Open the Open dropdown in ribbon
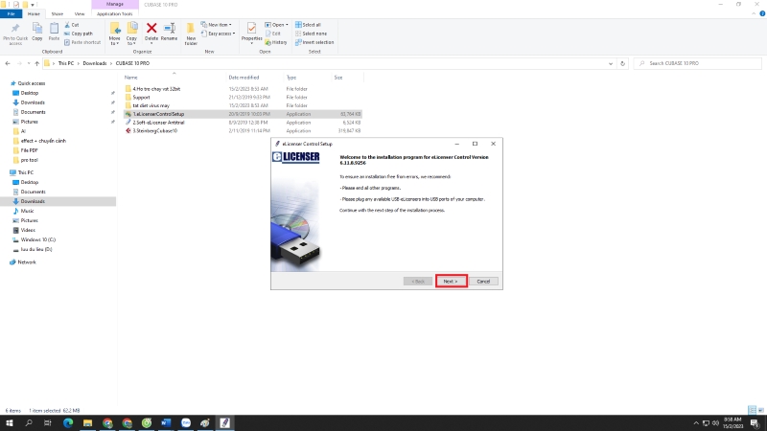The image size is (767, 431). tap(276, 25)
